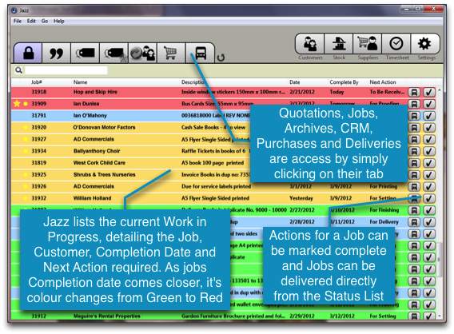This screenshot has width=454, height=334.
Task: Mark job 31918 action complete with checkmark
Action: click(x=428, y=92)
